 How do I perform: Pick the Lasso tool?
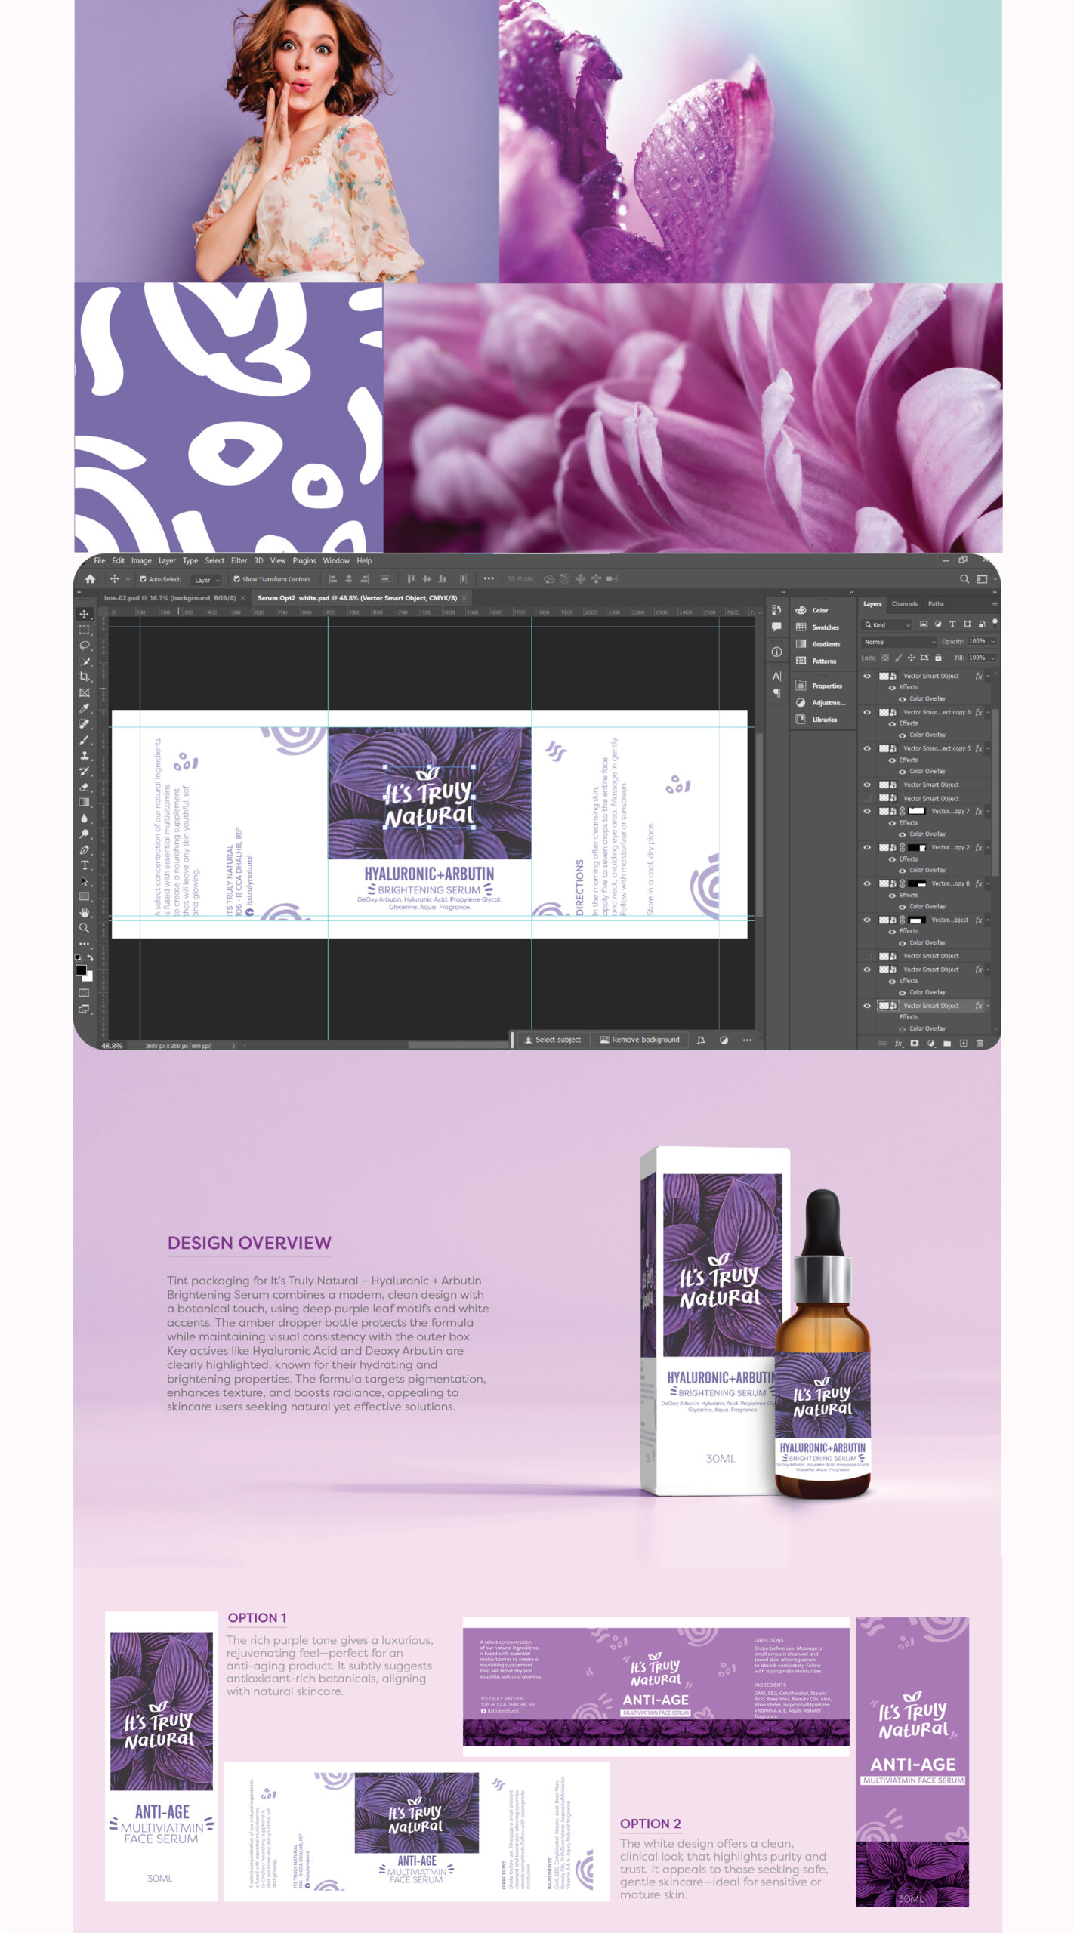(x=85, y=646)
